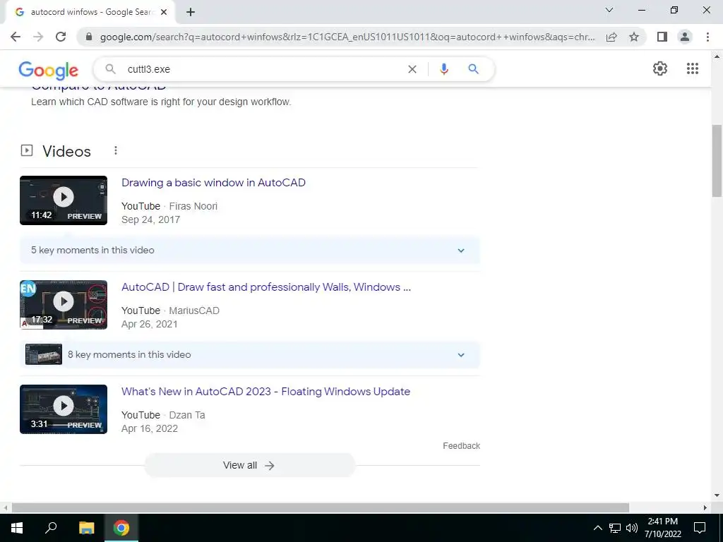View site info via lock icon
723x542 pixels.
pos(89,37)
